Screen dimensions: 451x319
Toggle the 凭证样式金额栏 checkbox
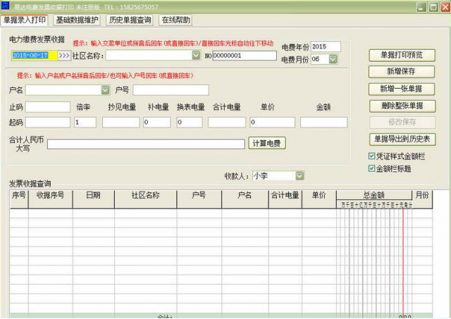(371, 156)
